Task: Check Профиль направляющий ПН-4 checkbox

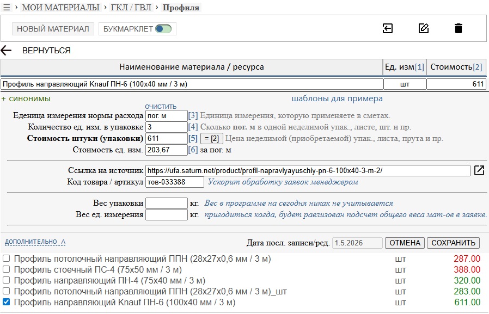Action: [6, 280]
